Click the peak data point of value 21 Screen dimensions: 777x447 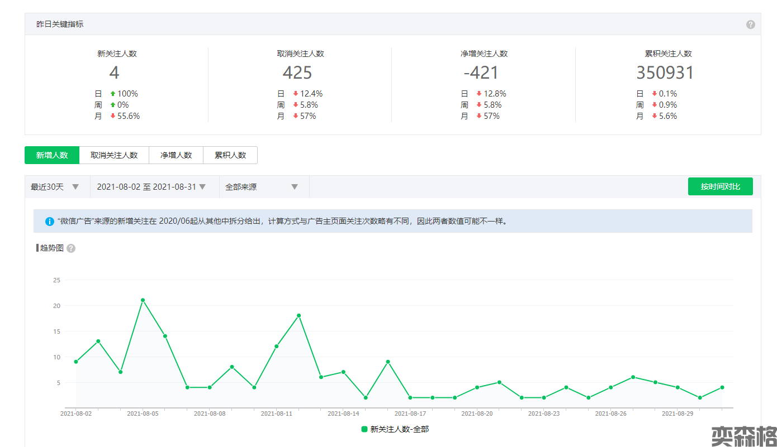(x=143, y=300)
